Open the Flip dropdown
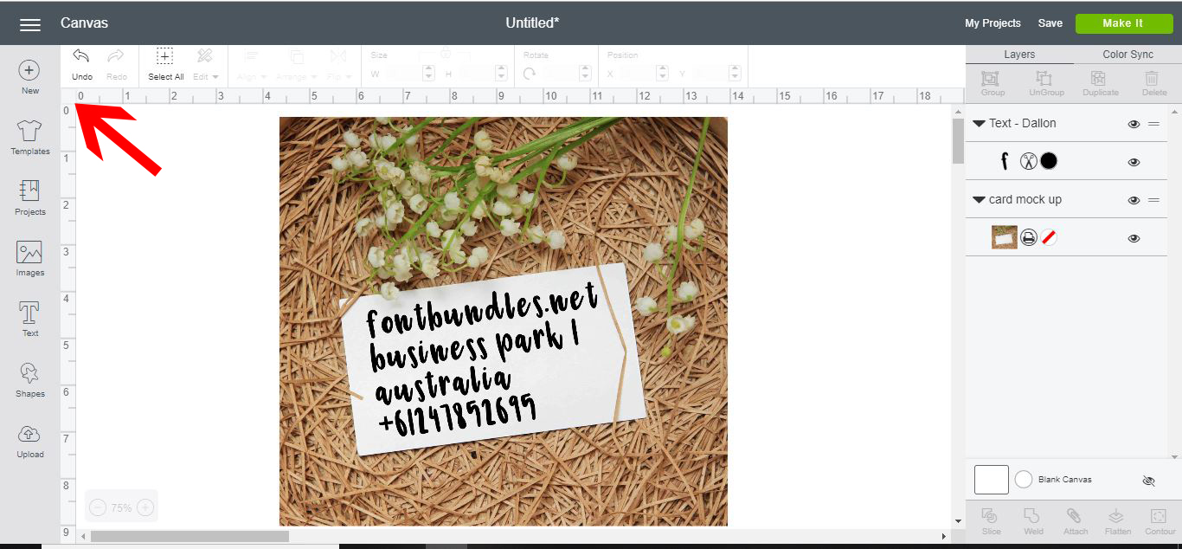The image size is (1182, 549). click(x=337, y=65)
